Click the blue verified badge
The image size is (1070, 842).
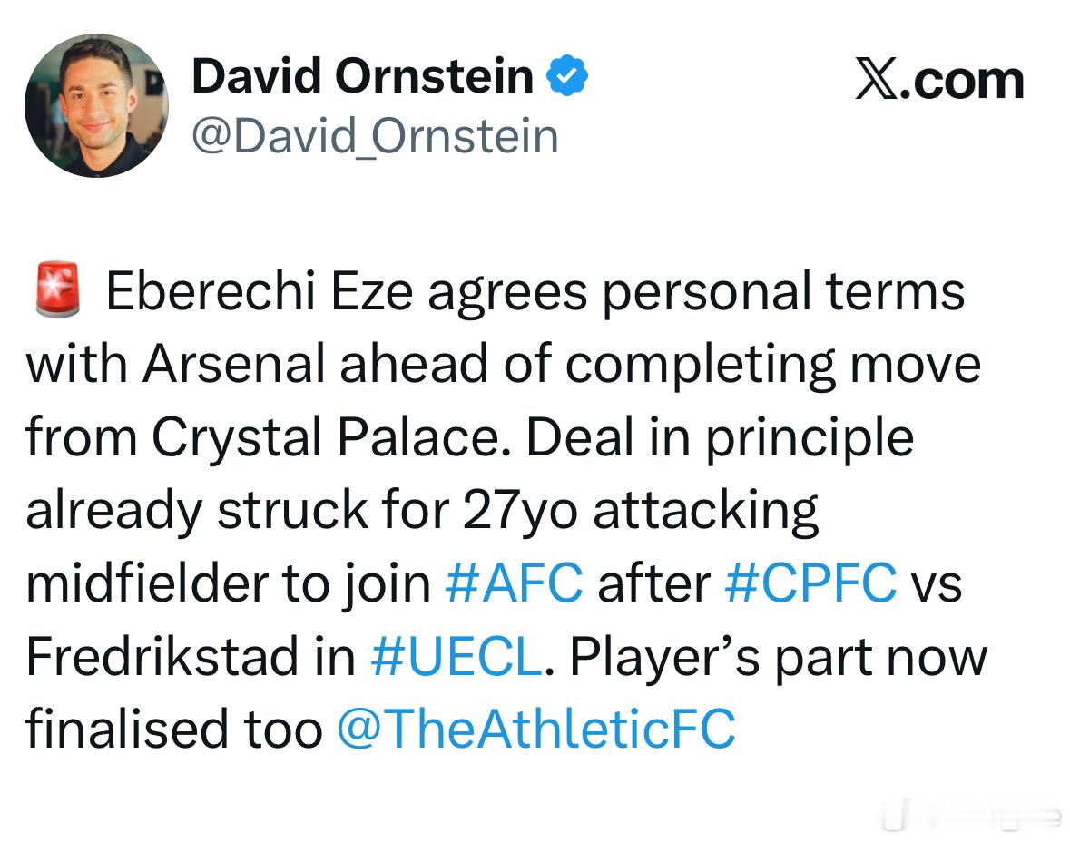[x=567, y=75]
